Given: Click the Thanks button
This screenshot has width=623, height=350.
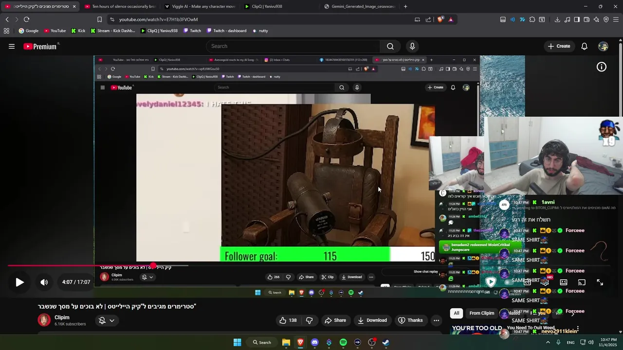Looking at the screenshot, I should pyautogui.click(x=410, y=320).
